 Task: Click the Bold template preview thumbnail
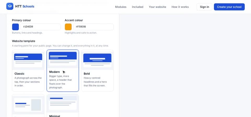coord(97,60)
